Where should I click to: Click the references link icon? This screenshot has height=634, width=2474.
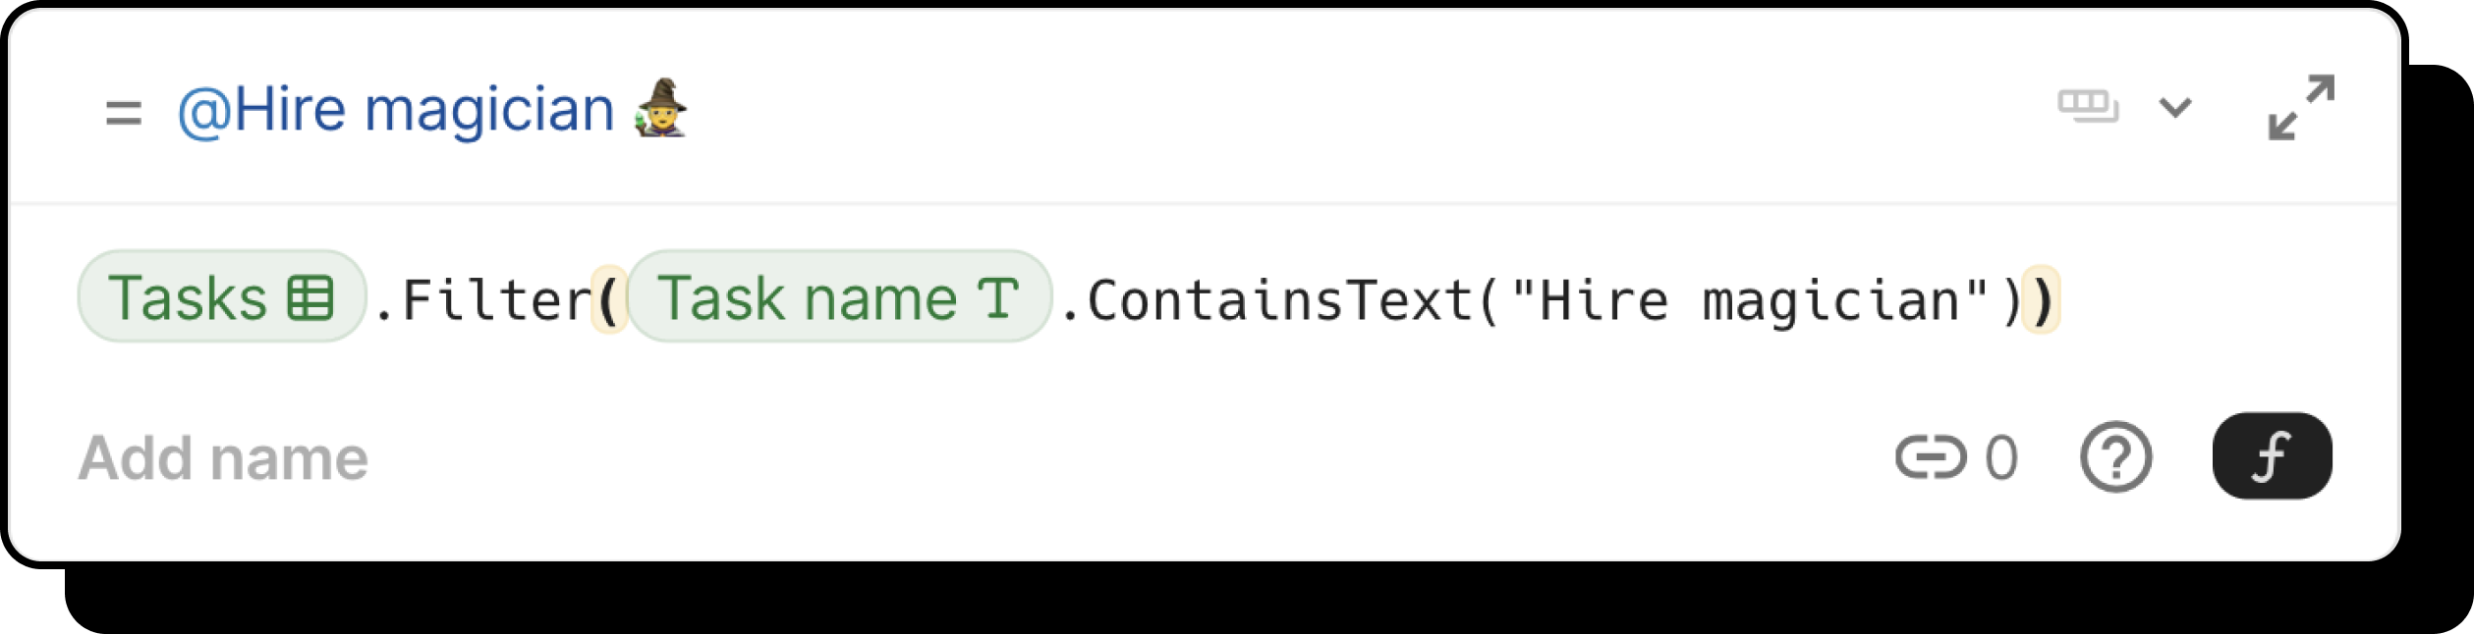[x=1930, y=457]
